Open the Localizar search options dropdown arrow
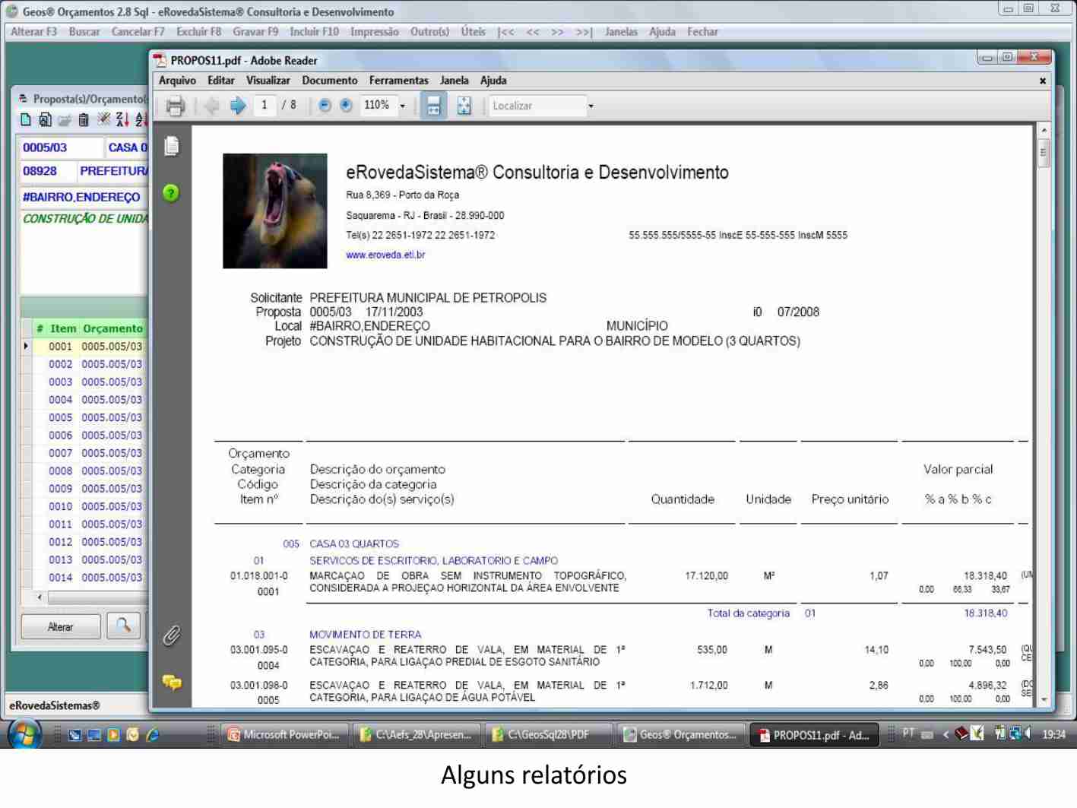Image resolution: width=1077 pixels, height=808 pixels. (591, 106)
